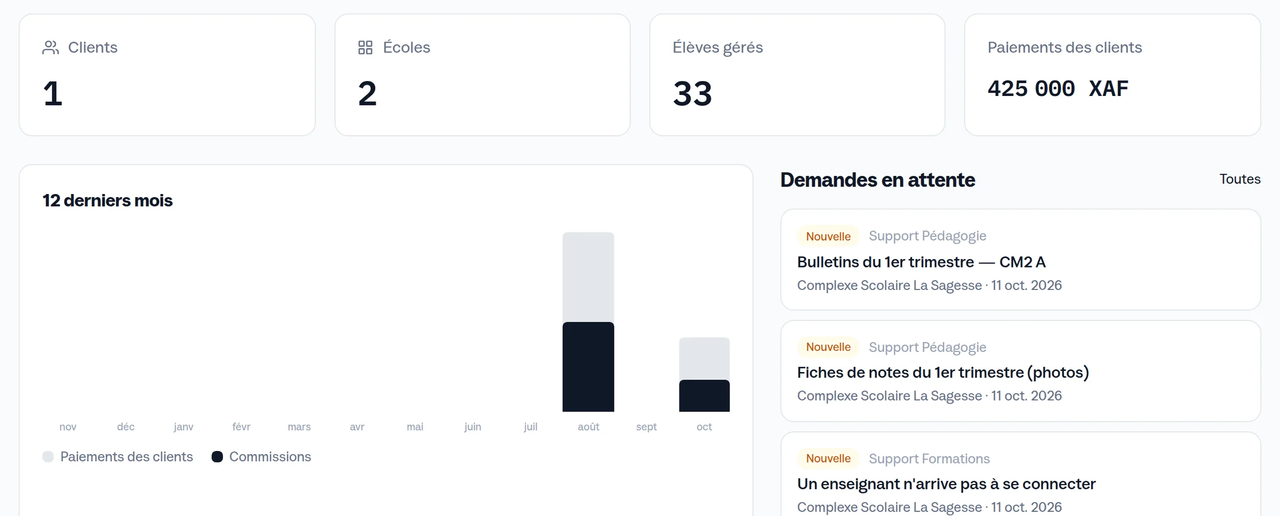Click the Commissions legend swatch

(217, 457)
